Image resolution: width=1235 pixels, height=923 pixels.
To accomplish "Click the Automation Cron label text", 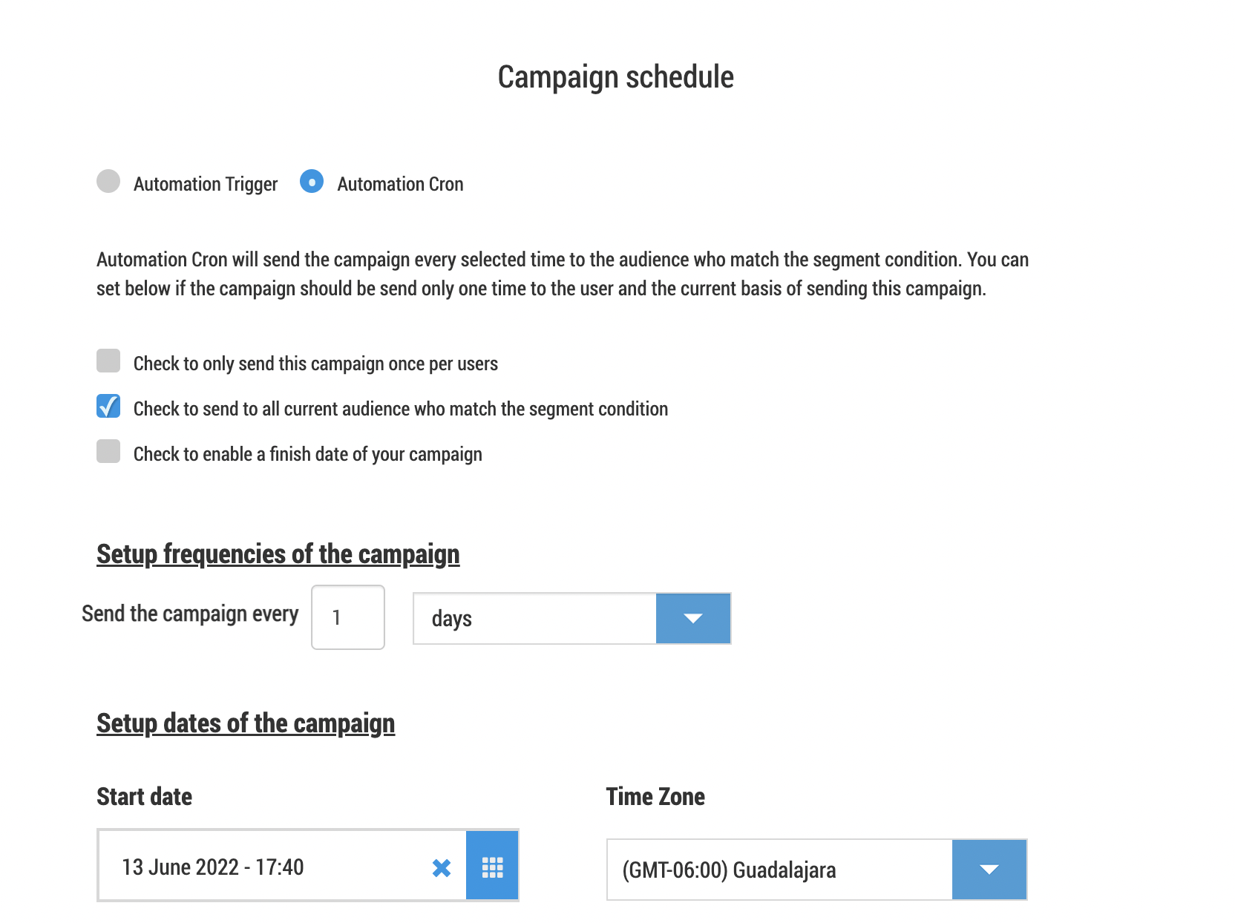I will tap(400, 184).
